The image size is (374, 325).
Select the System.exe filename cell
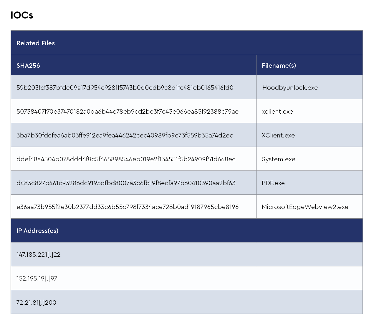pyautogui.click(x=278, y=159)
